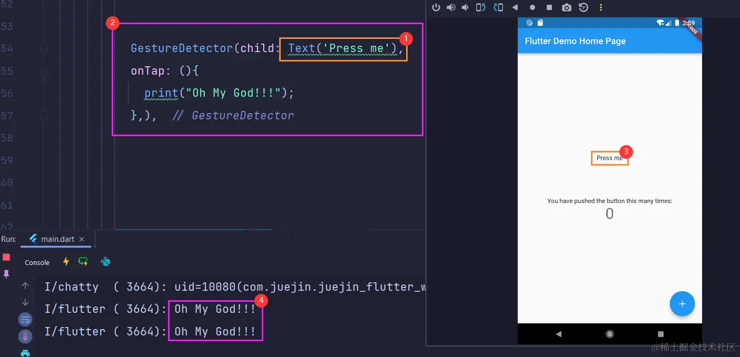
Task: Click the 'You have pushed the button' text
Action: pos(609,201)
